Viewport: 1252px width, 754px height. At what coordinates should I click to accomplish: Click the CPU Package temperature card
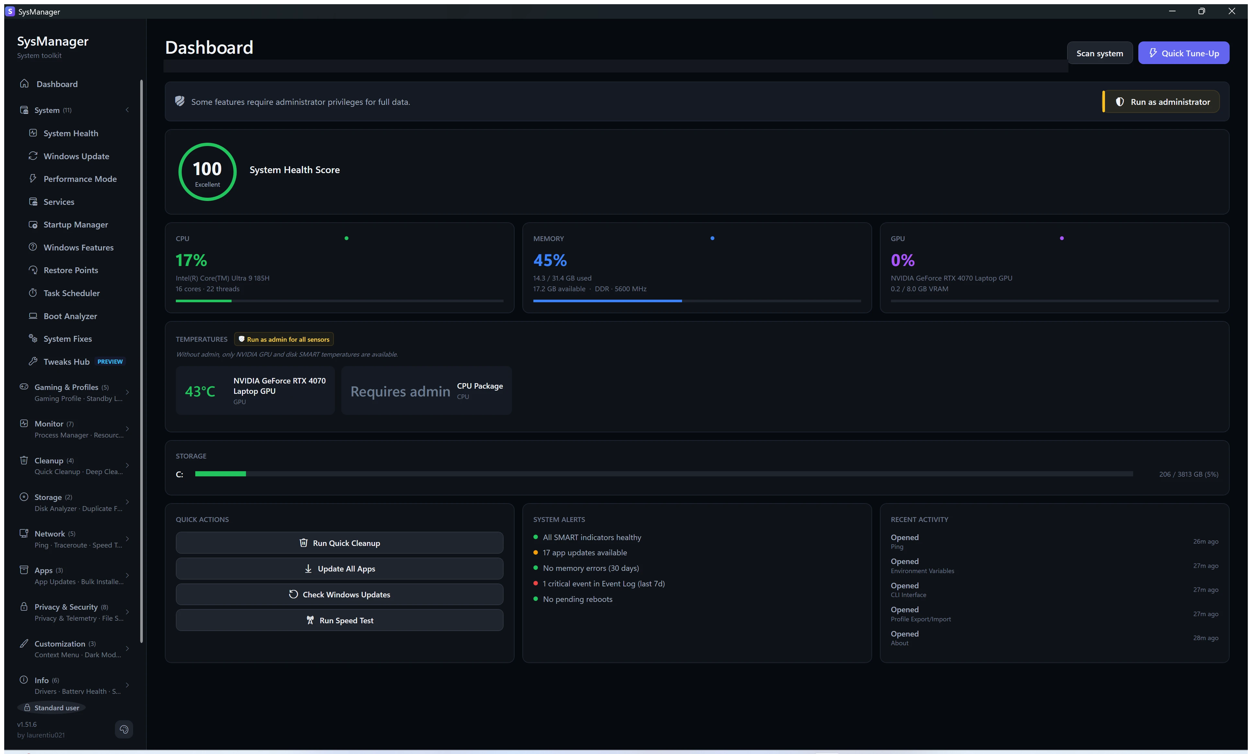426,391
